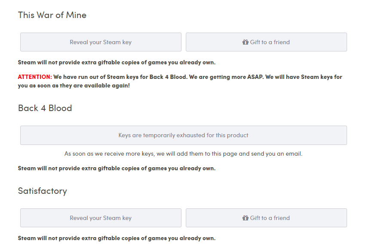Viewport: 372px width, 250px height.
Task: Click 'run out of Steam keys' in the notice
Action: tap(108, 77)
